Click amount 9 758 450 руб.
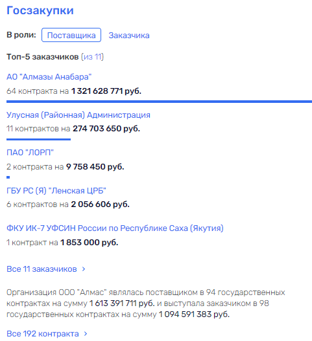The height and width of the screenshot is (341, 312). tap(95, 166)
